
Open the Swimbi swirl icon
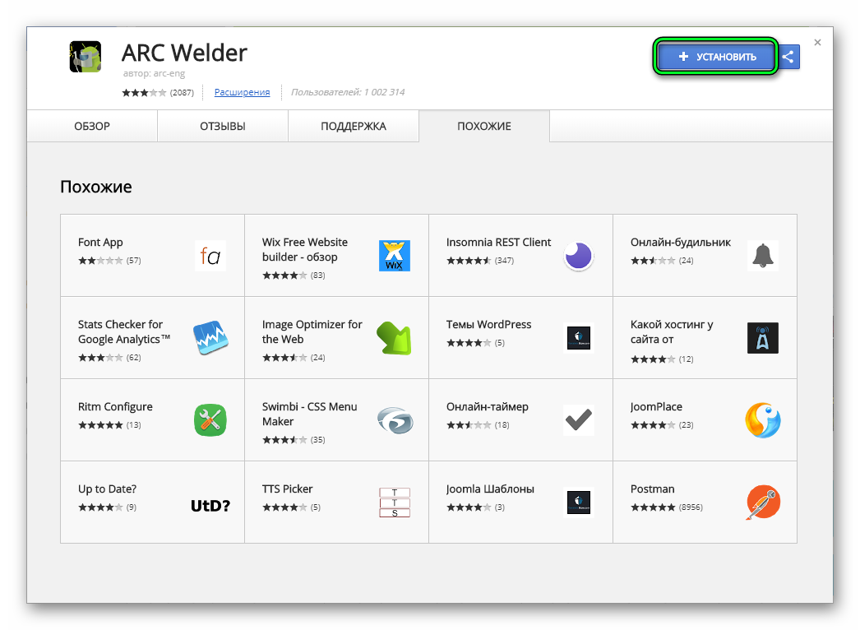(x=395, y=421)
